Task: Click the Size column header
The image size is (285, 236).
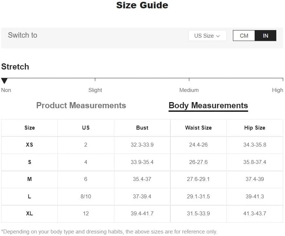Action: tap(29, 128)
